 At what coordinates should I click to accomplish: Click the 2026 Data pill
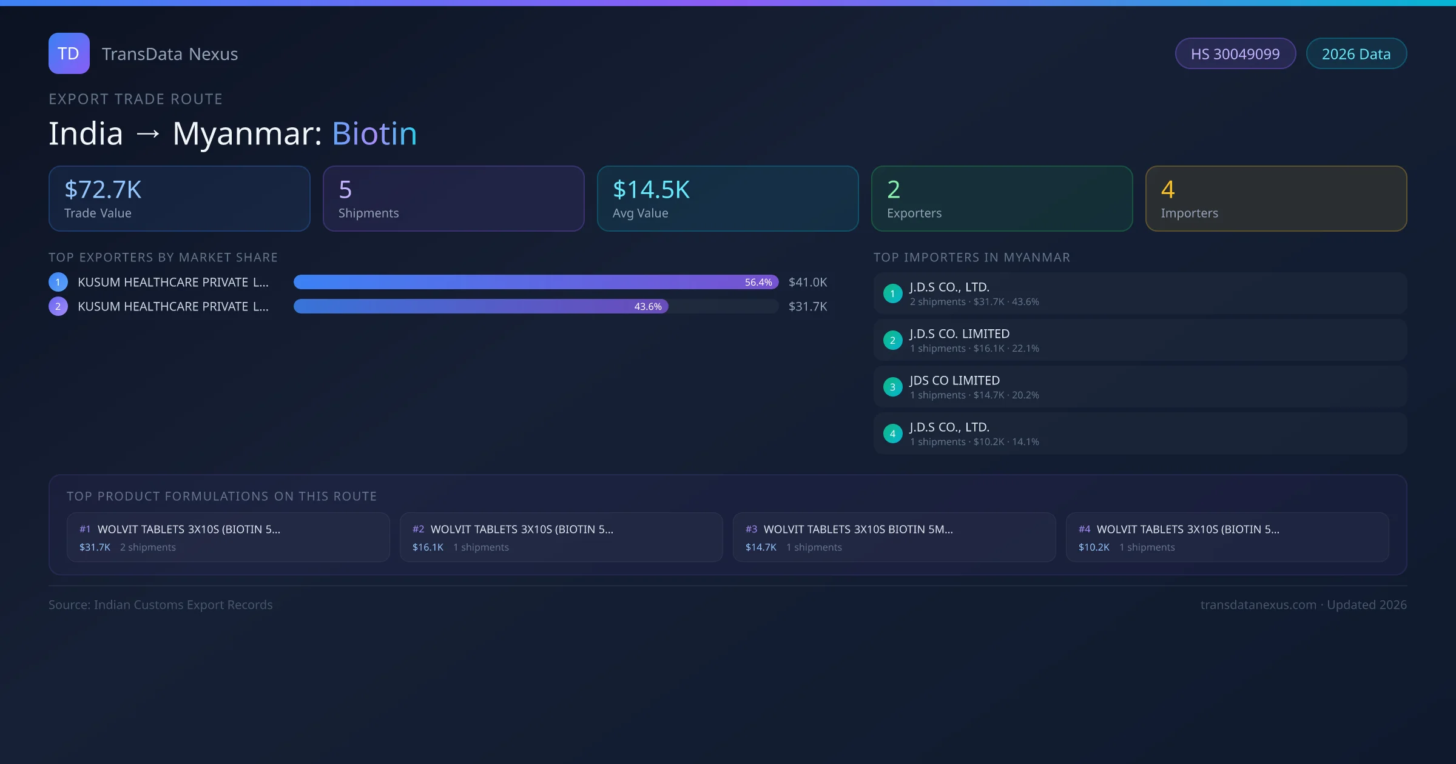pyautogui.click(x=1356, y=54)
